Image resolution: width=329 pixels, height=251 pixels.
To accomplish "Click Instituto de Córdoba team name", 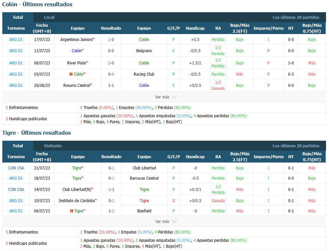I will [77, 200].
